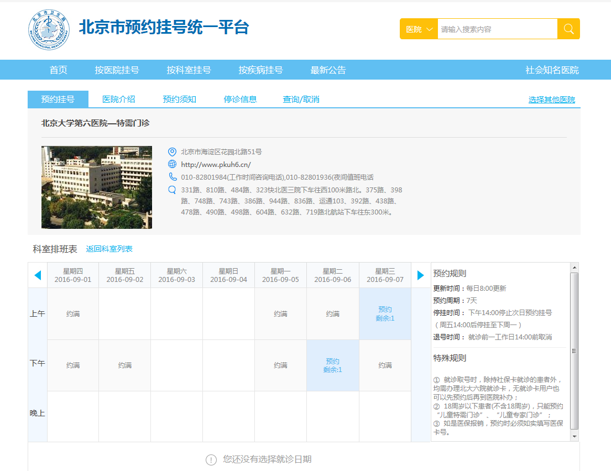Click 约满 cell for Tuesday morning
This screenshot has width=611, height=471.
(333, 313)
